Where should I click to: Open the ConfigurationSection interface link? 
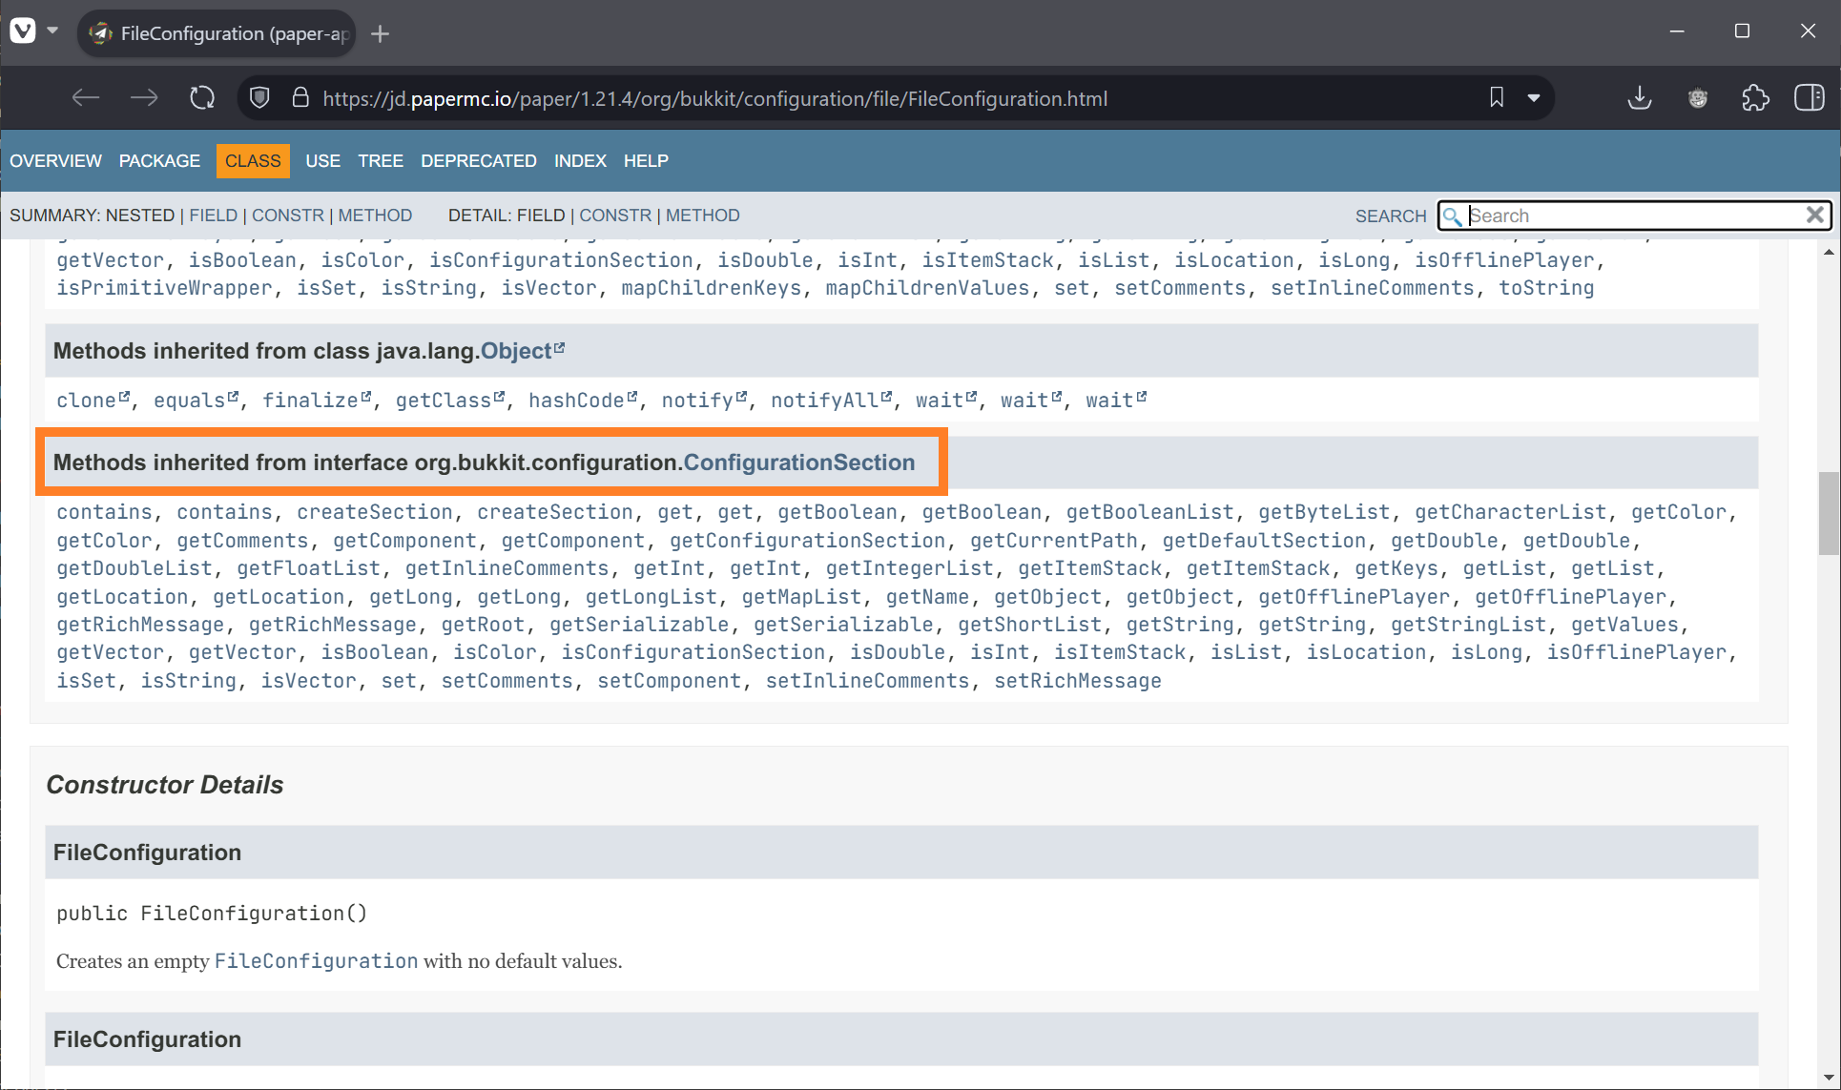[798, 462]
